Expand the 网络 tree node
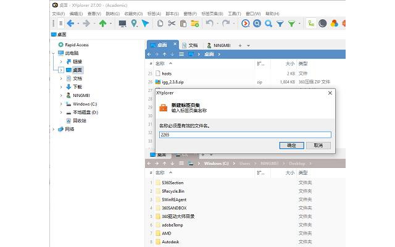 [54, 129]
